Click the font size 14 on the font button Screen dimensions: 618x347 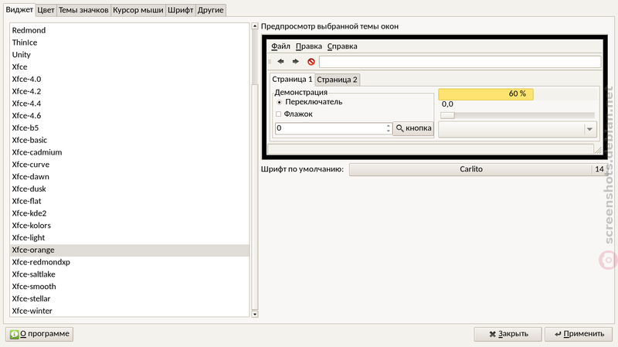pyautogui.click(x=599, y=169)
